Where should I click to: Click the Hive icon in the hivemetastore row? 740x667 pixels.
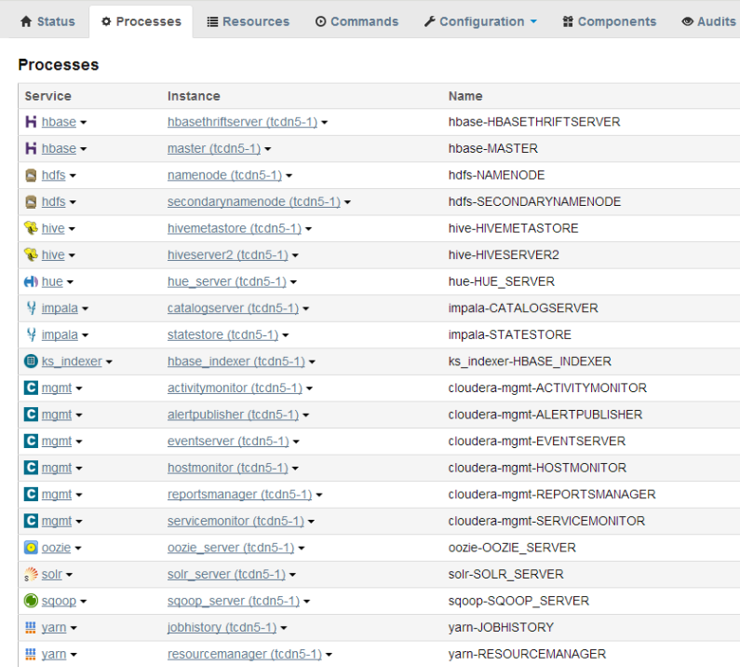[31, 228]
